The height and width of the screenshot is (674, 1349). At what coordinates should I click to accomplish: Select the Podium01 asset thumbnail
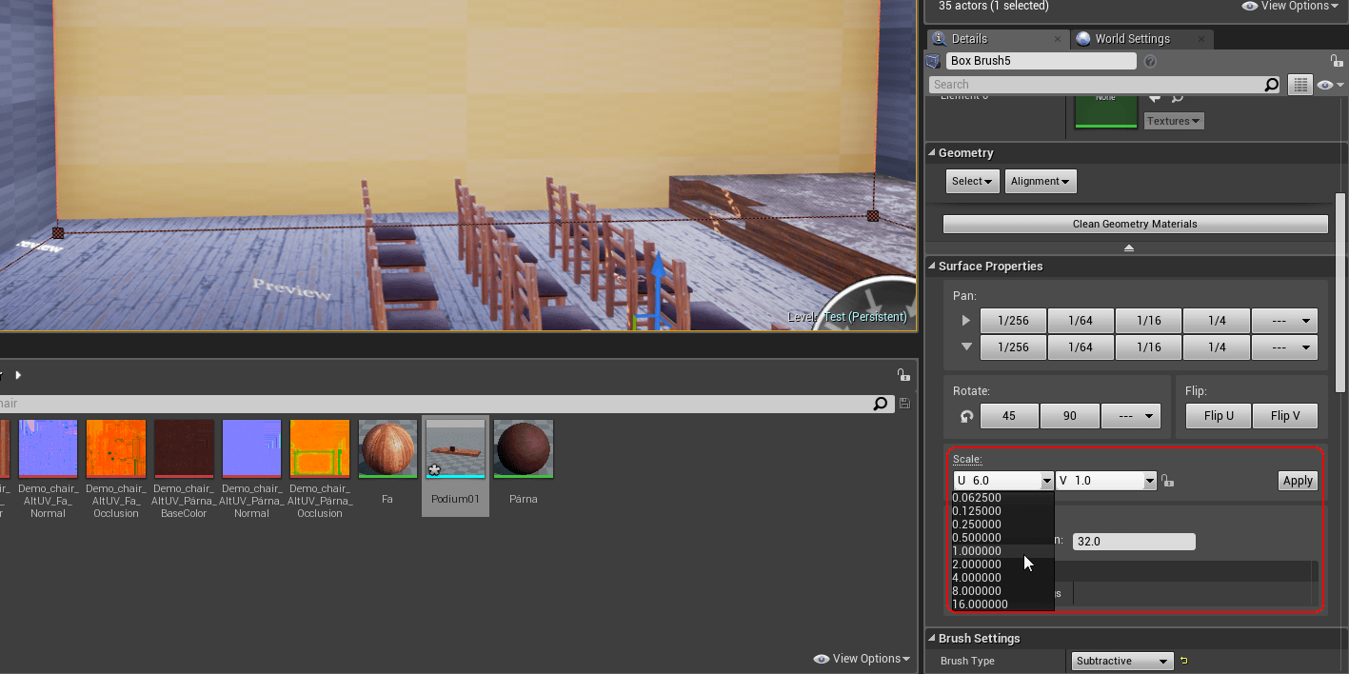click(456, 449)
